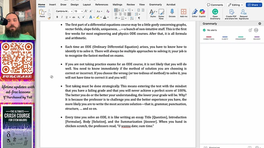Open shading paint bucket
The height and width of the screenshot is (148, 264).
[116, 18]
